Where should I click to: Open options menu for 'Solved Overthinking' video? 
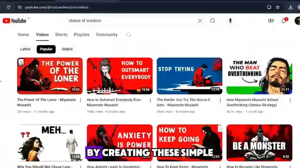coord(290,100)
